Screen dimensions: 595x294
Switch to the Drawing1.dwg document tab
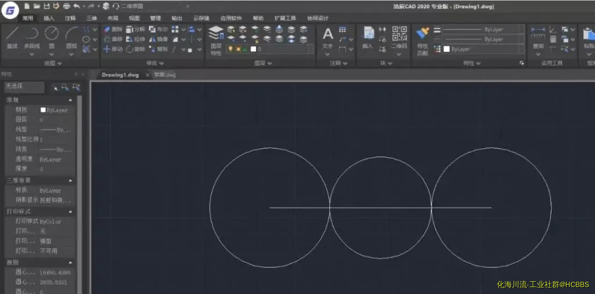(x=120, y=75)
